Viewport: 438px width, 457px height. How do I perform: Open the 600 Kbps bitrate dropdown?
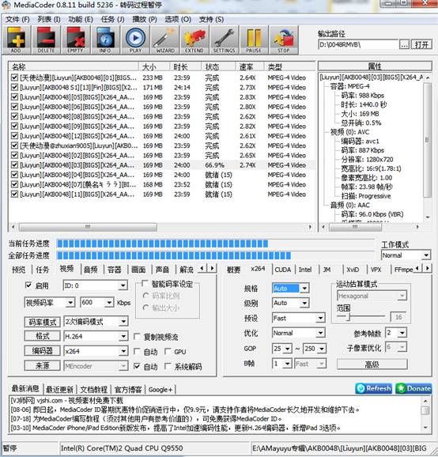96,303
